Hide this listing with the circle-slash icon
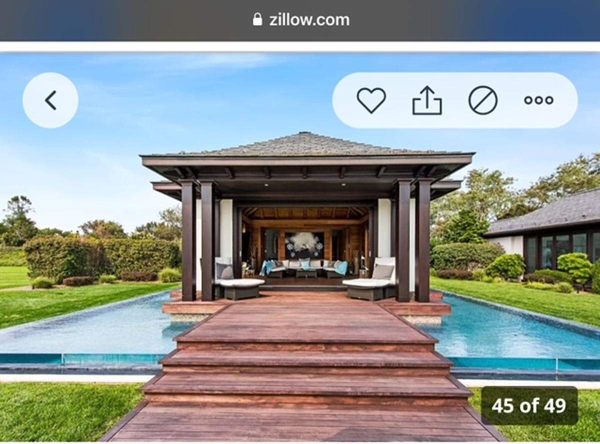Screen dimensions: 600x444 [483, 100]
